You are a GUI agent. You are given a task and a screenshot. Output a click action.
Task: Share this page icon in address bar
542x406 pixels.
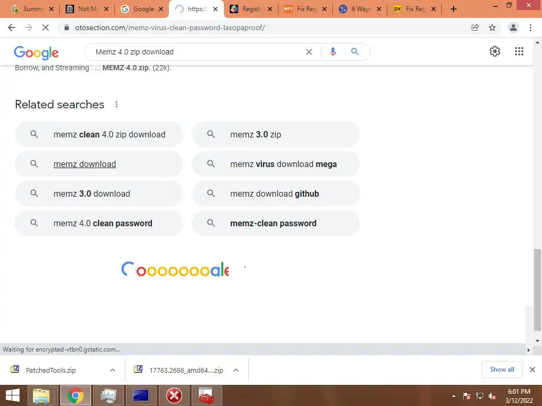475,27
